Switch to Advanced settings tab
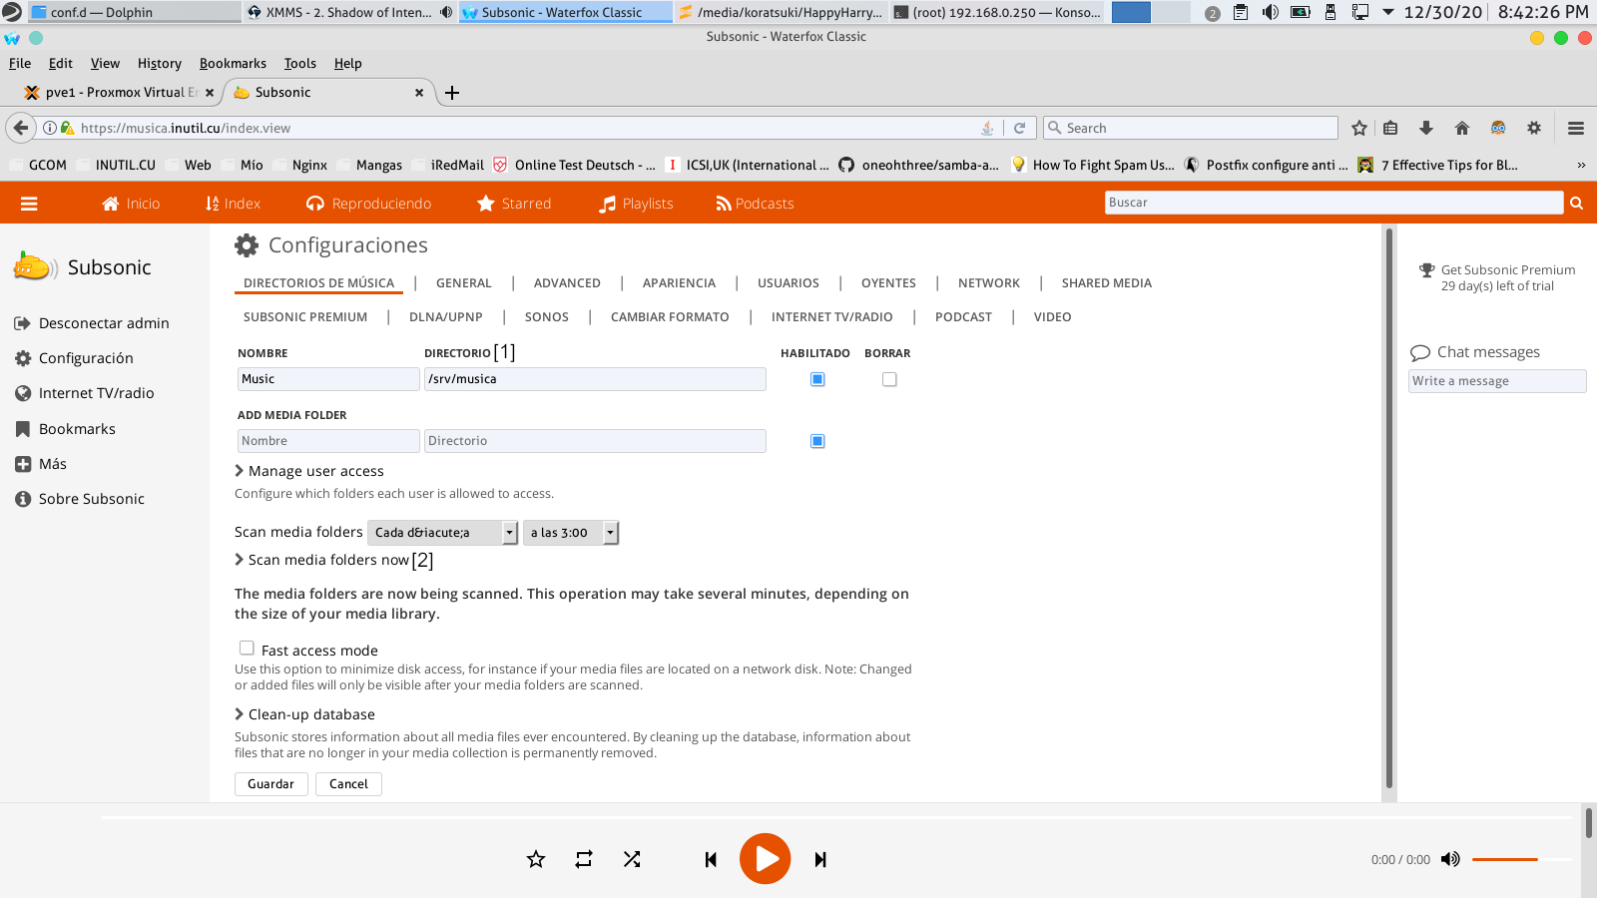This screenshot has height=898, width=1597. click(567, 283)
